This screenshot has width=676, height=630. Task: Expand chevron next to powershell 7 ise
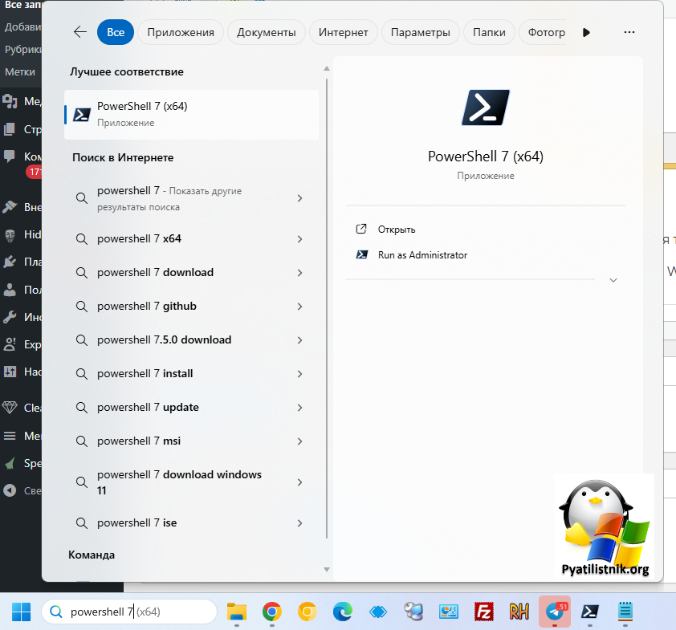(300, 523)
